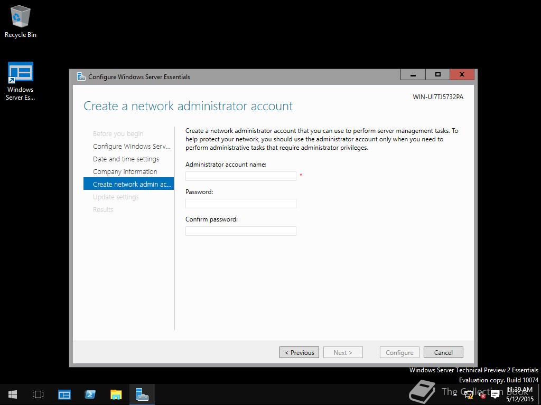Screen dimensions: 541x405
Task: Open the network status tray icon
Action: (x=469, y=395)
